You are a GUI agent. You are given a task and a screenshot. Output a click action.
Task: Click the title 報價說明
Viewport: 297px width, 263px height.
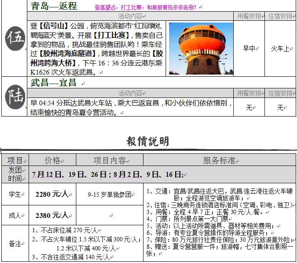[x=148, y=141]
